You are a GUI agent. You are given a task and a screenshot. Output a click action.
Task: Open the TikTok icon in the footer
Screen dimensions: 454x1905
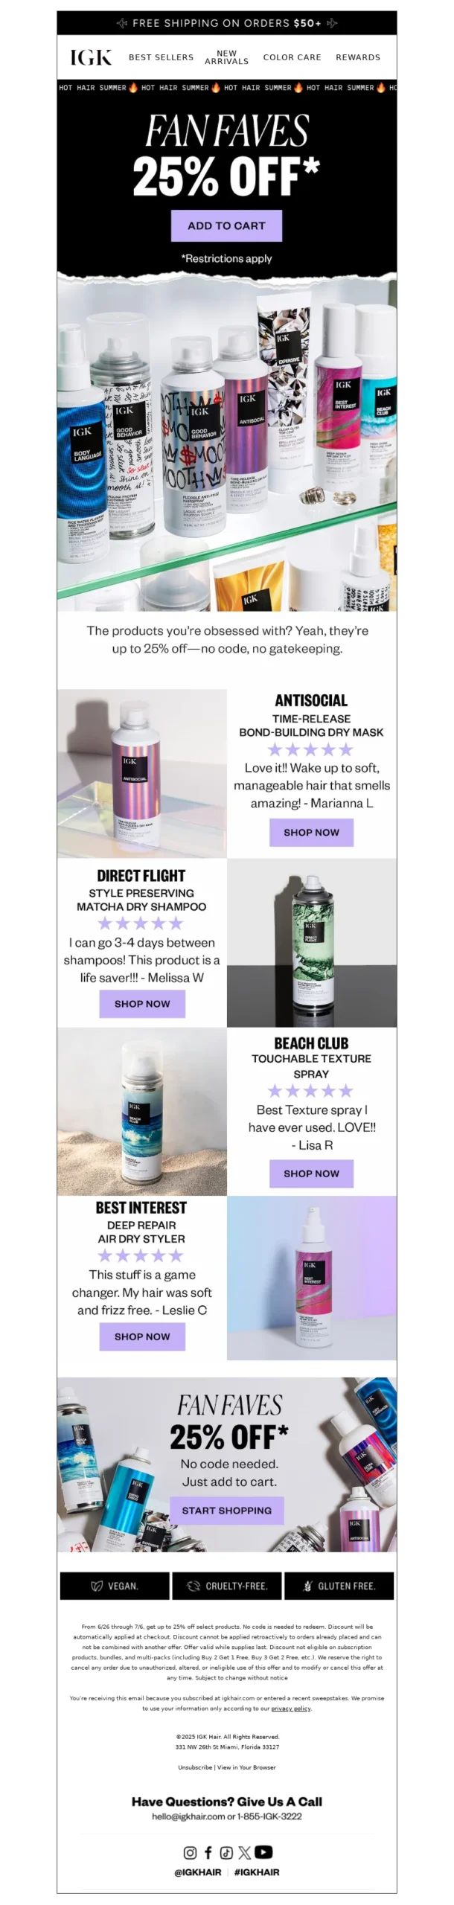(x=226, y=1852)
